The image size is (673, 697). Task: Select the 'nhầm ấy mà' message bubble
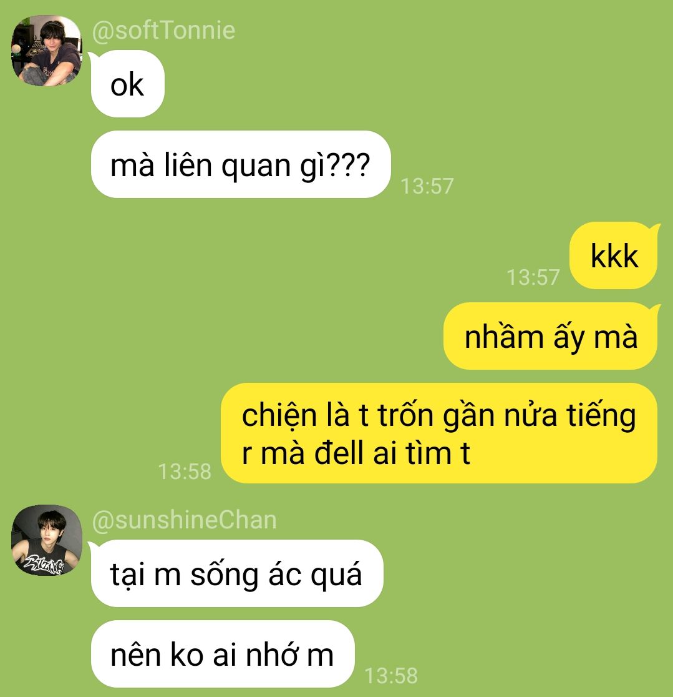tap(551, 336)
